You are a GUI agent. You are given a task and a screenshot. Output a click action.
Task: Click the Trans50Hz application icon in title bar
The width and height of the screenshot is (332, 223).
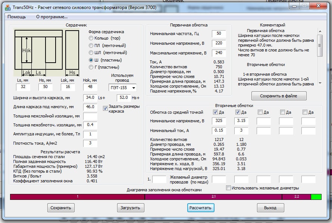[x=7, y=7]
